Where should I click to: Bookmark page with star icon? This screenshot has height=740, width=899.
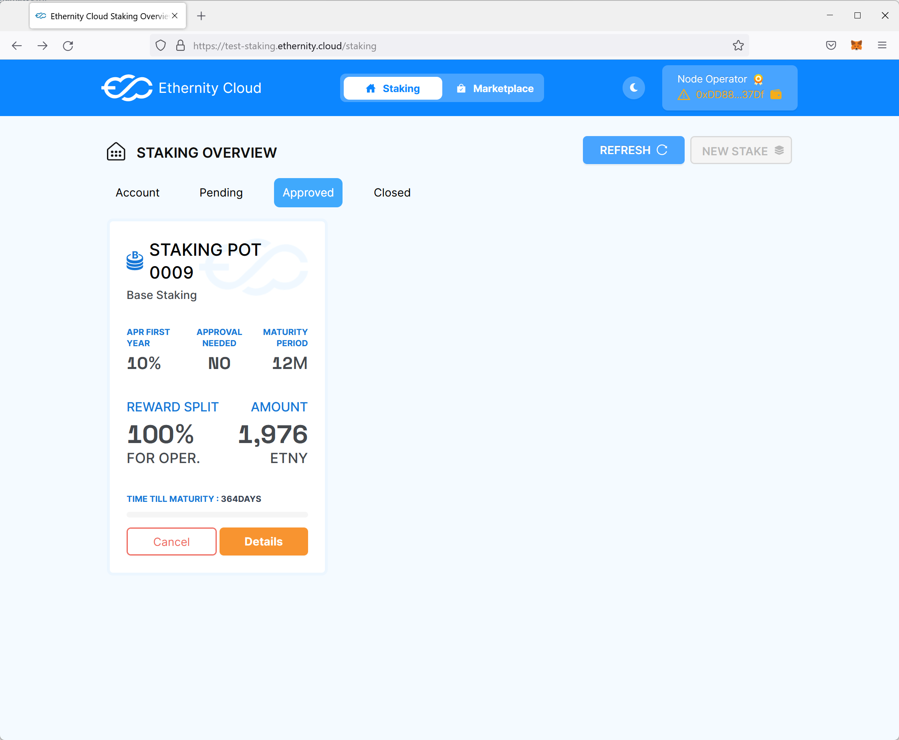(738, 46)
